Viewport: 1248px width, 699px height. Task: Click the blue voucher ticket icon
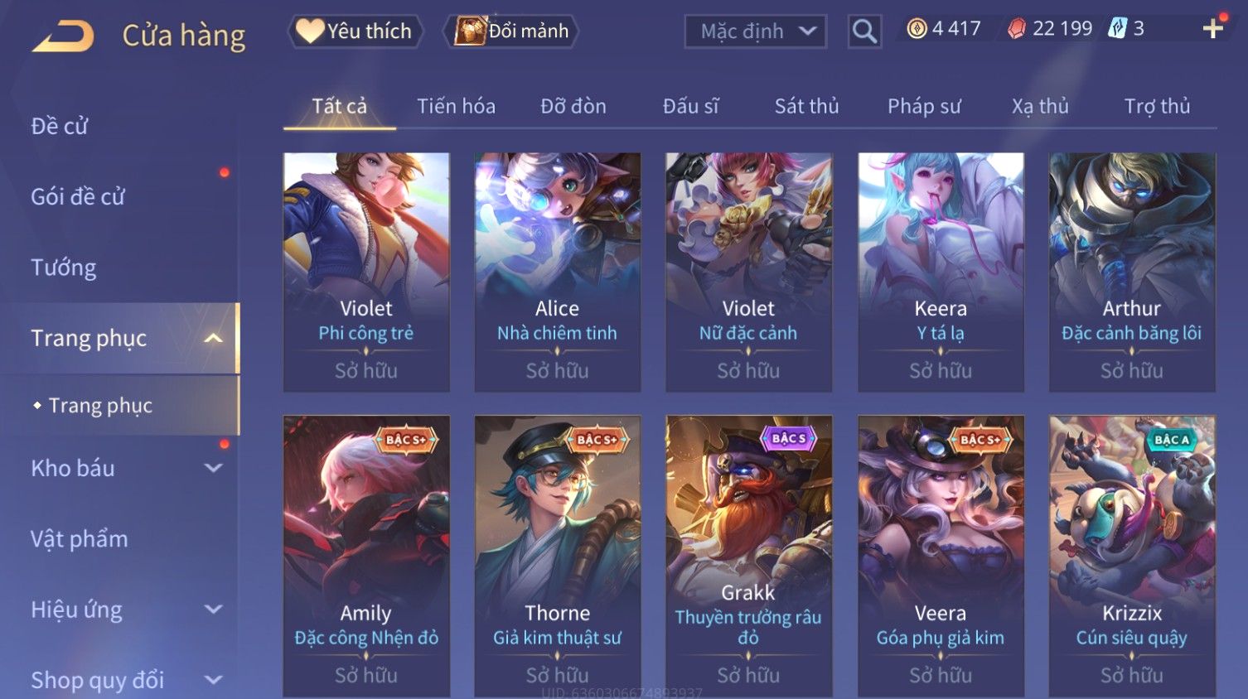point(1118,29)
